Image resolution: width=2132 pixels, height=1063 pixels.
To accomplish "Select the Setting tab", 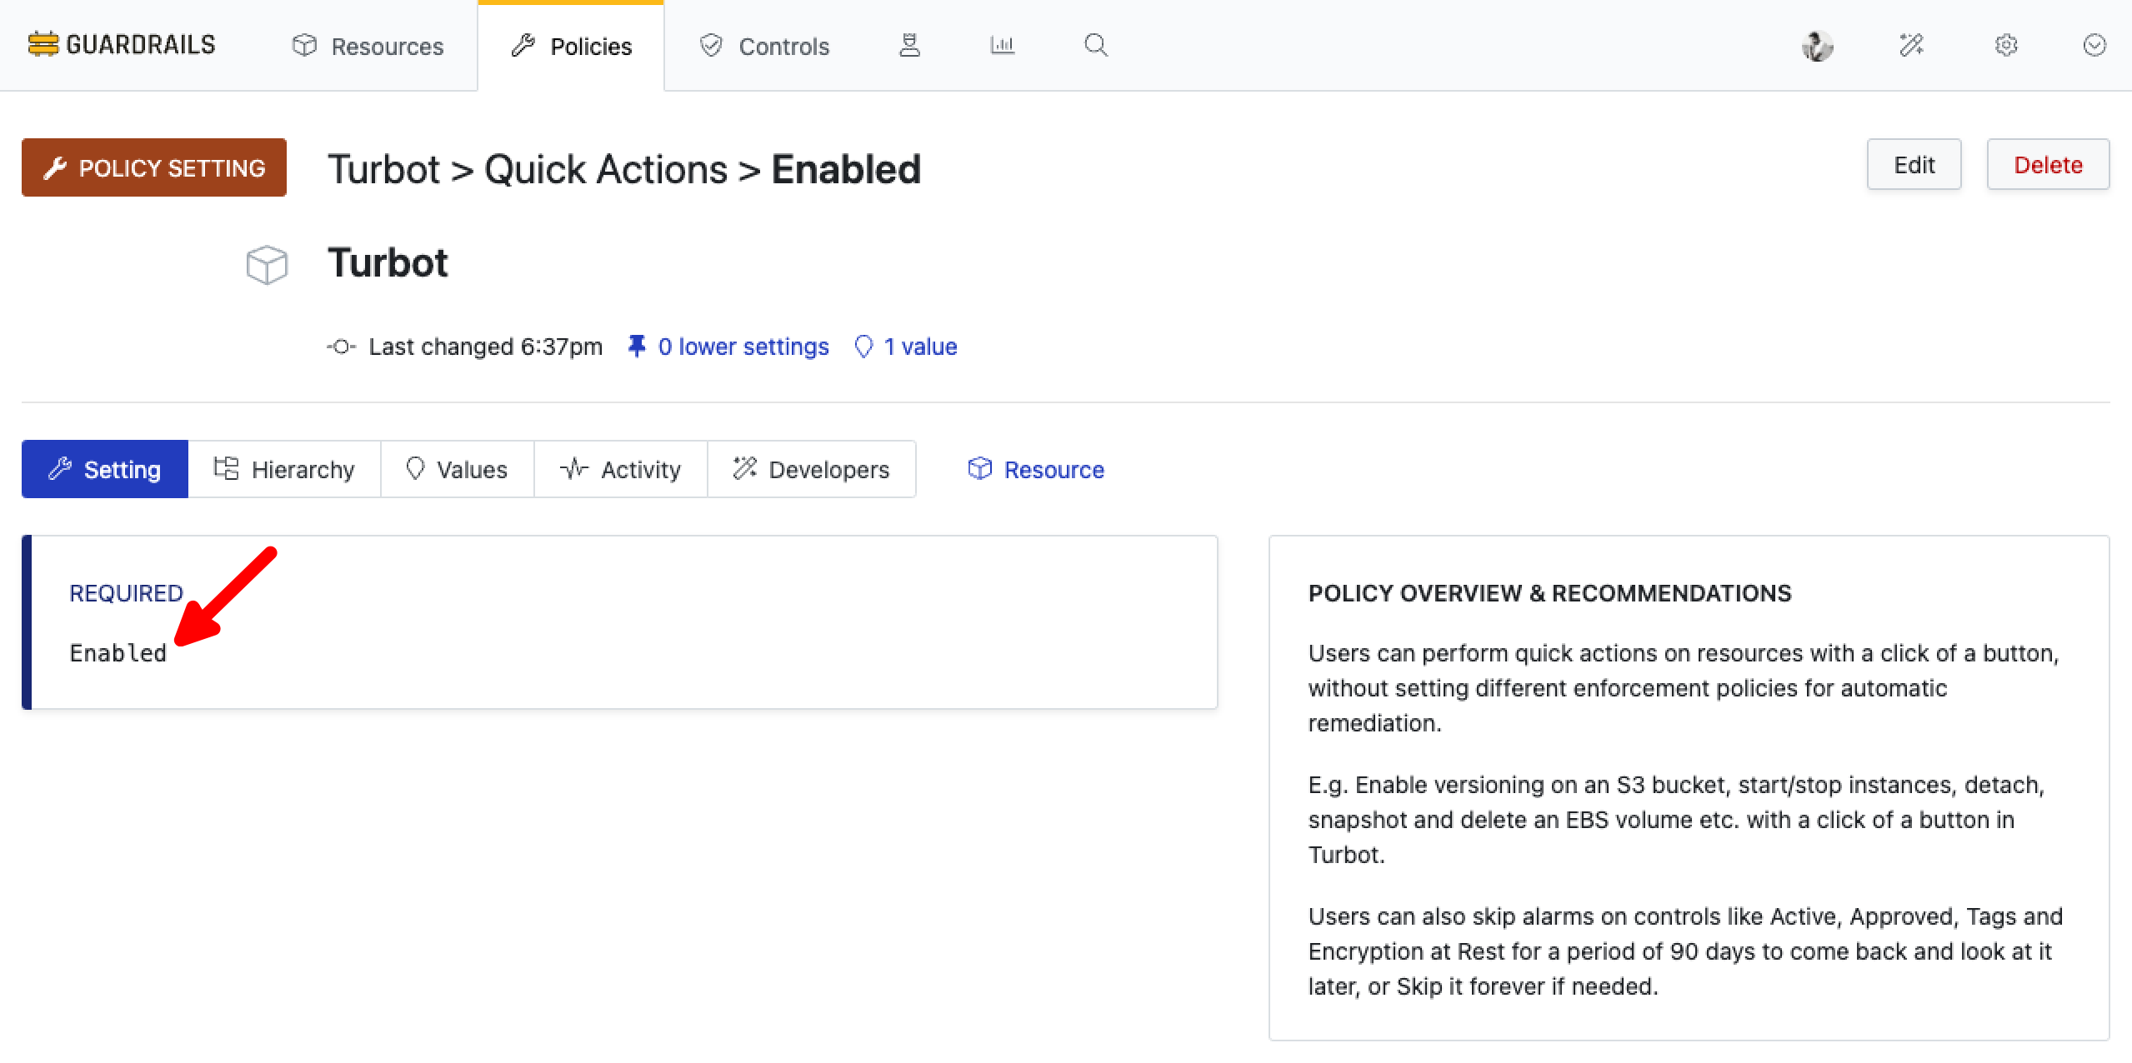I will (x=105, y=468).
